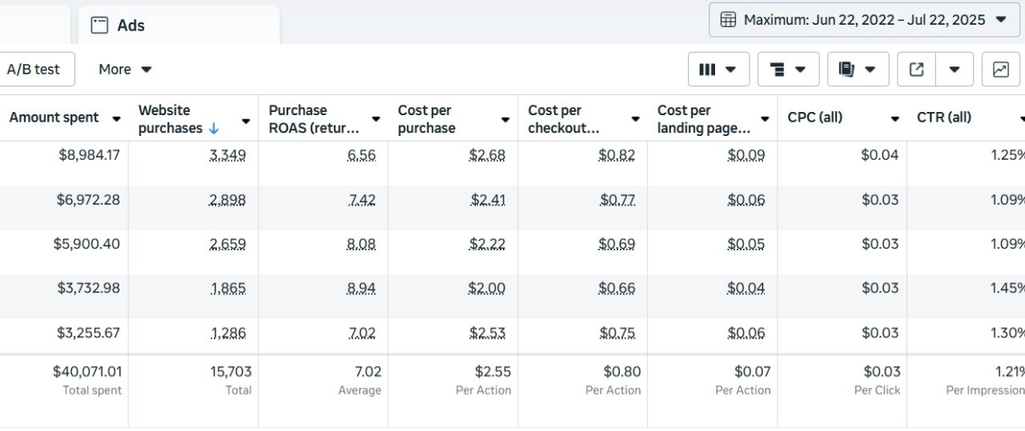This screenshot has height=431, width=1025.
Task: Click the Ads tab window icon
Action: (x=99, y=26)
